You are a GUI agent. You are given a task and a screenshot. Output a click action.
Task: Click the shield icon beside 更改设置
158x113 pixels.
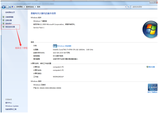click(x=147, y=67)
